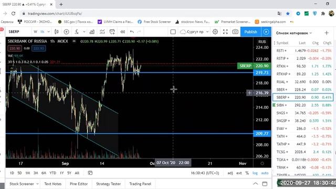The image size is (336, 189).
Task: Click the SBERP symbol search field
Action: 19,31
